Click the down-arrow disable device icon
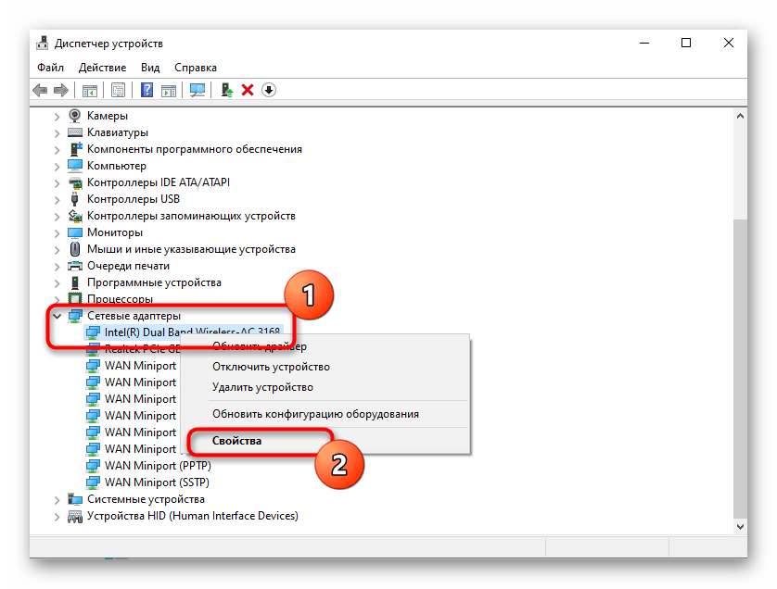Viewport: 777px width, 589px height. coord(269,90)
